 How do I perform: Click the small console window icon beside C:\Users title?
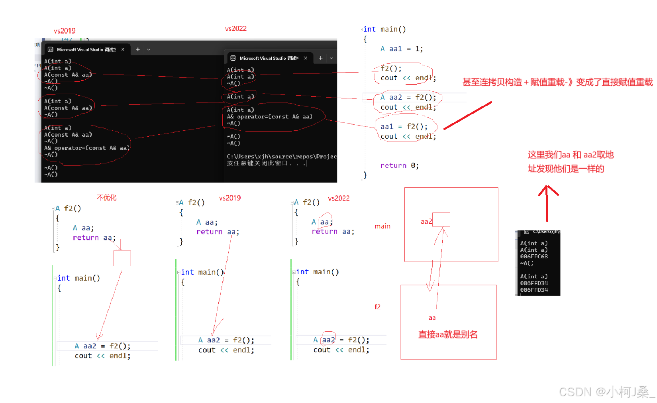pyautogui.click(x=527, y=232)
